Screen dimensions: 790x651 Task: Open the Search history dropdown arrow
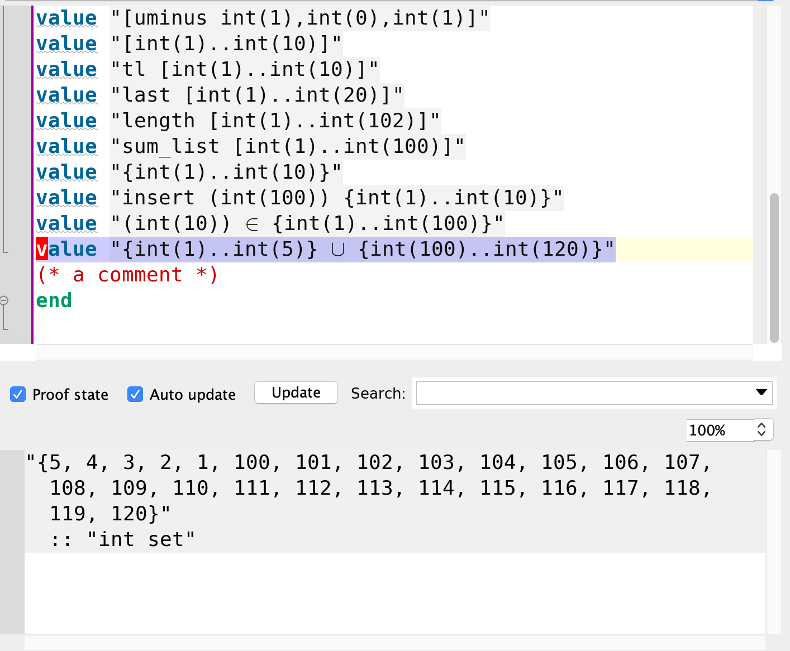761,392
